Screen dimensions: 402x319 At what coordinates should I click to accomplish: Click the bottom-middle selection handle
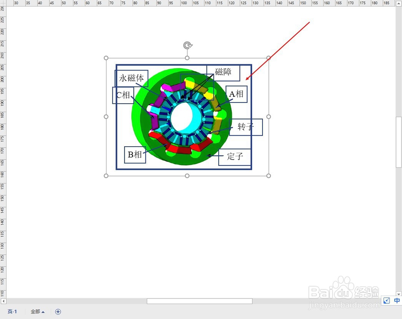pyautogui.click(x=187, y=176)
